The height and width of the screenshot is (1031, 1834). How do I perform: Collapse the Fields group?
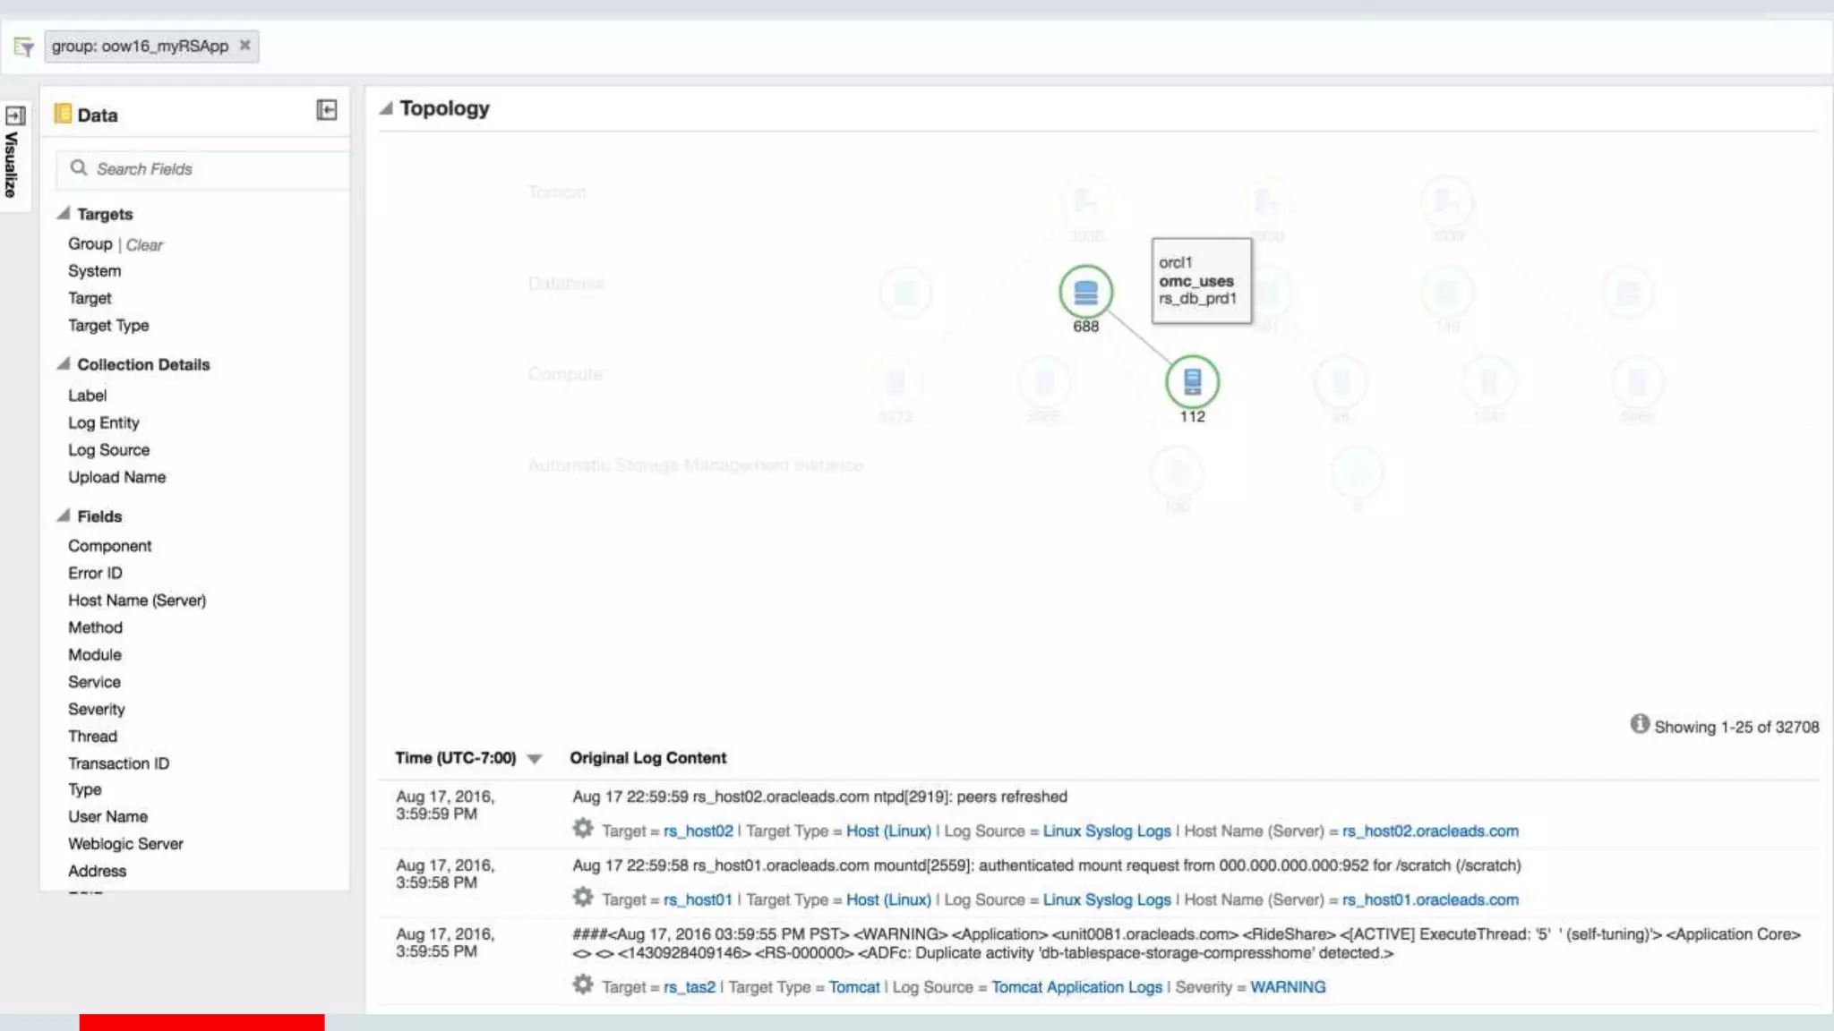64,515
